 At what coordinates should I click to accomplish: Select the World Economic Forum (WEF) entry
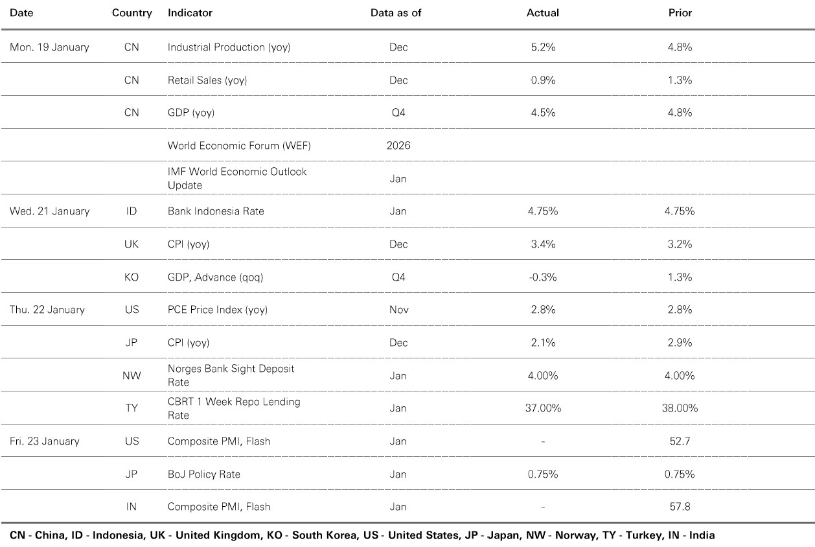tap(239, 146)
